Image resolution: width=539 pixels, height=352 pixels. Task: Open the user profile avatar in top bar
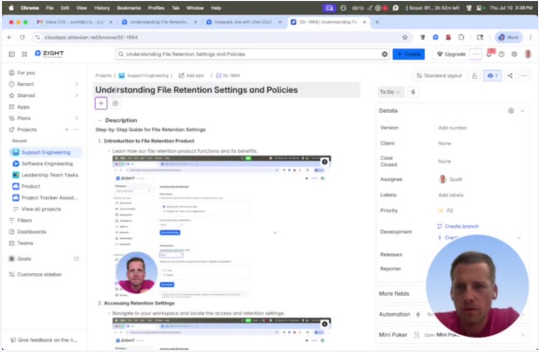(x=528, y=54)
